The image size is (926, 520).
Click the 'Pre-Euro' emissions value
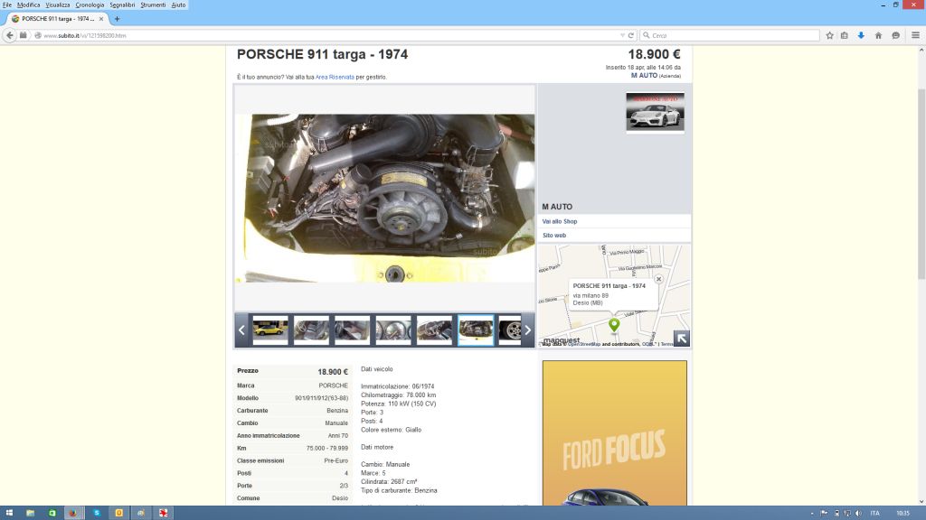tap(336, 461)
